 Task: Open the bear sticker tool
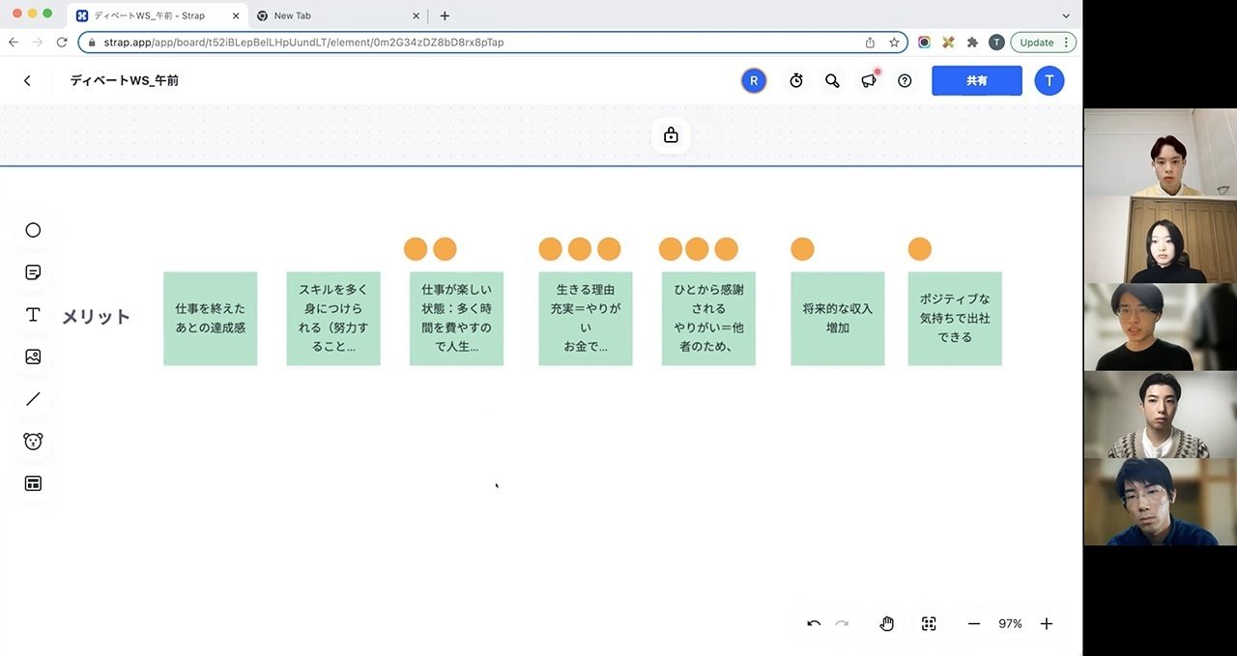(x=33, y=441)
